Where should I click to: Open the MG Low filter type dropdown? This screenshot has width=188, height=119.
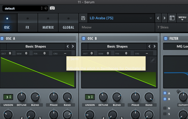(x=176, y=47)
